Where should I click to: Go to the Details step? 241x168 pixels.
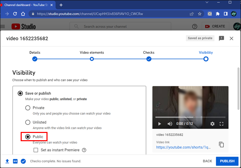click(x=35, y=59)
